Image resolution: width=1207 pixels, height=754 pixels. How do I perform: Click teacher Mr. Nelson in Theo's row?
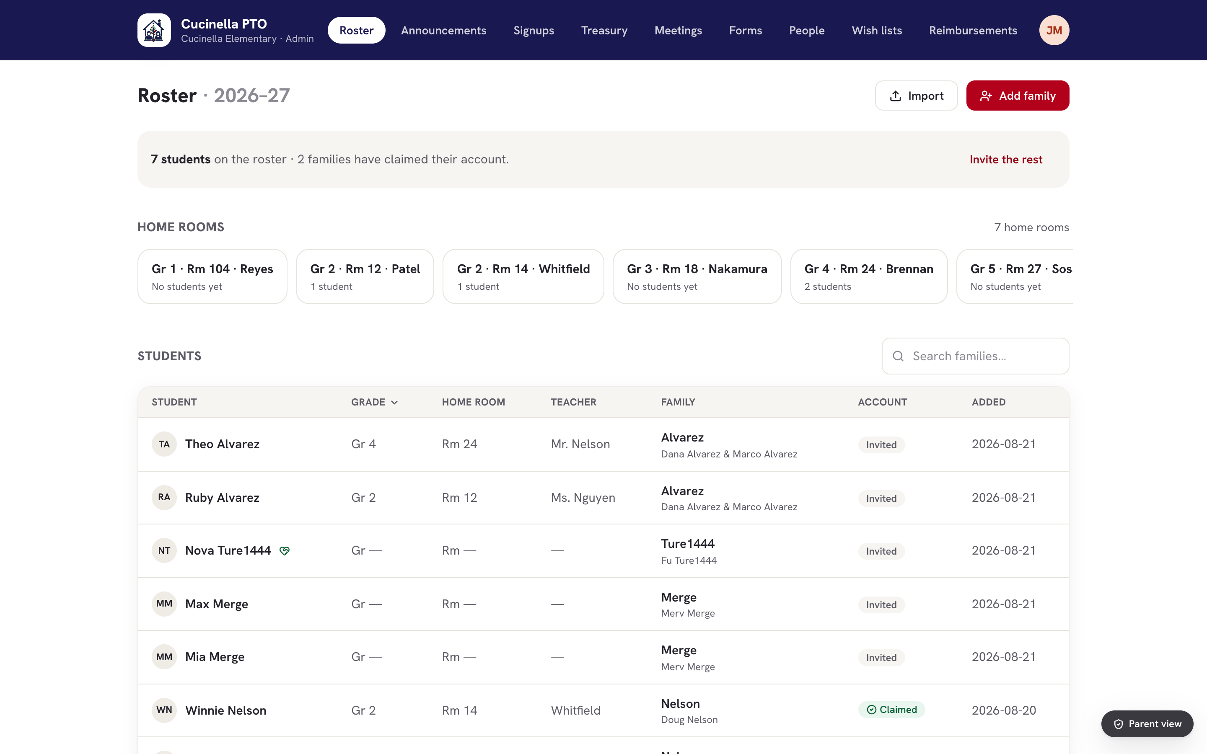point(580,444)
